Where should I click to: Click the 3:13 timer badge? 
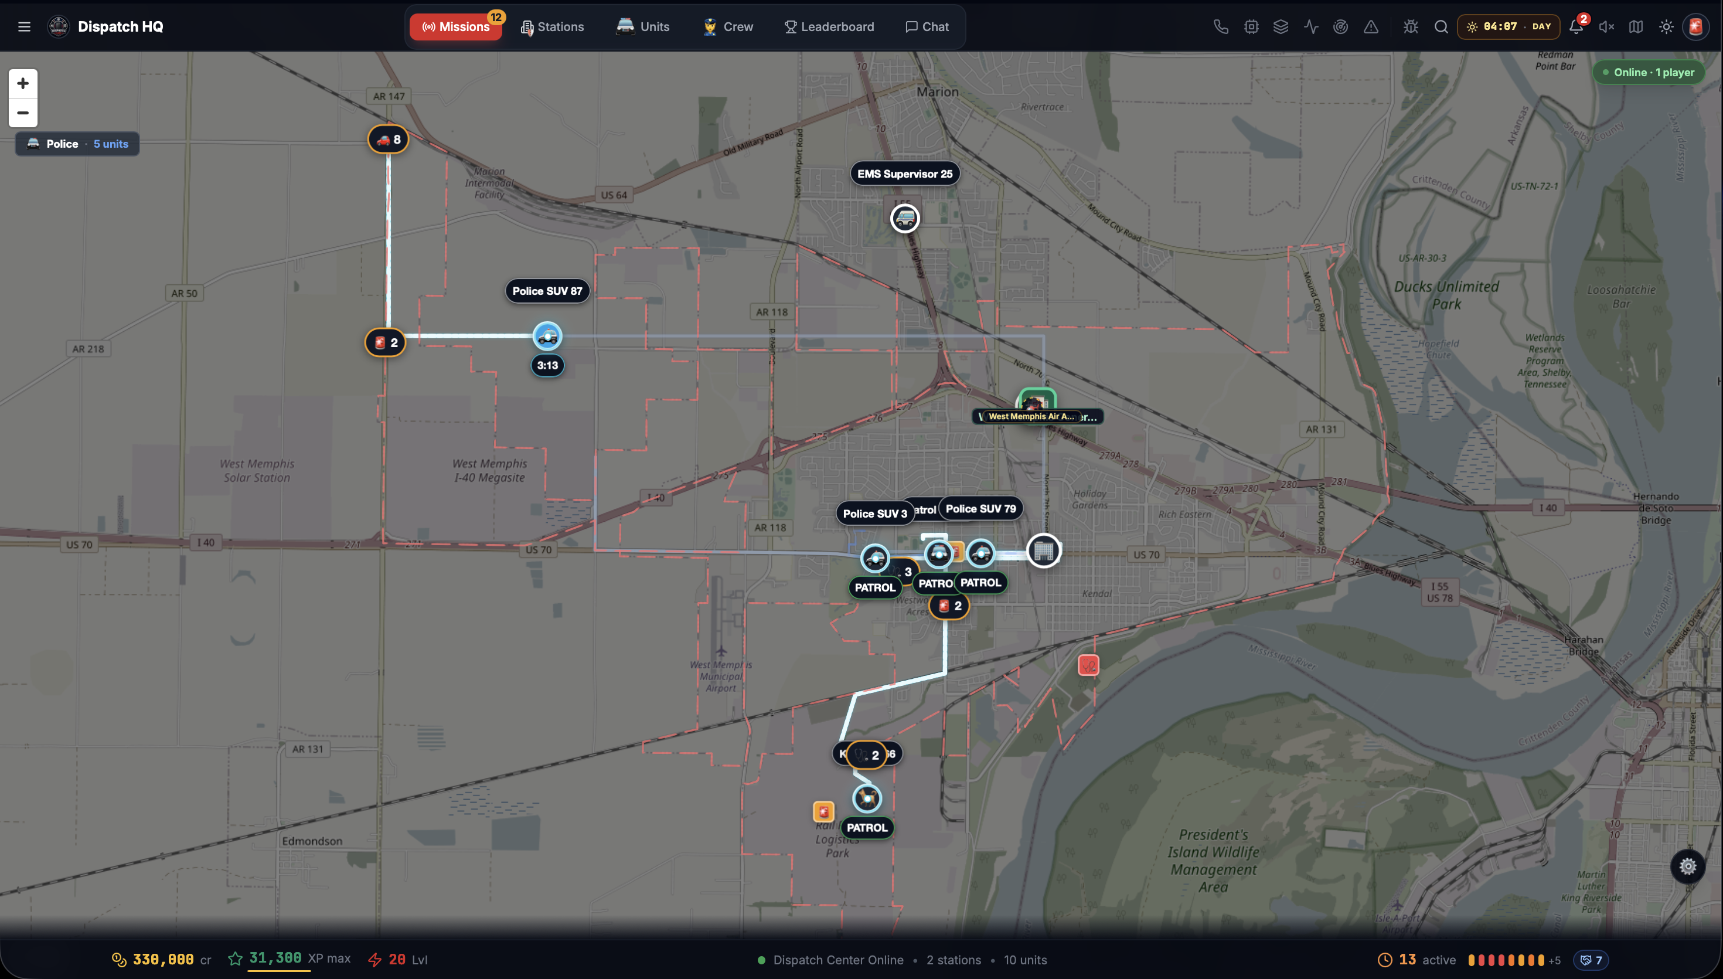548,366
